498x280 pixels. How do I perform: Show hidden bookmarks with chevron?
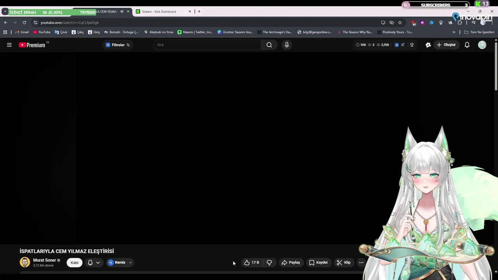pos(454,32)
